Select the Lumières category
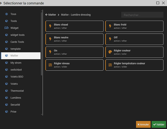This screenshot has width=167, height=129. [x=21, y=98]
